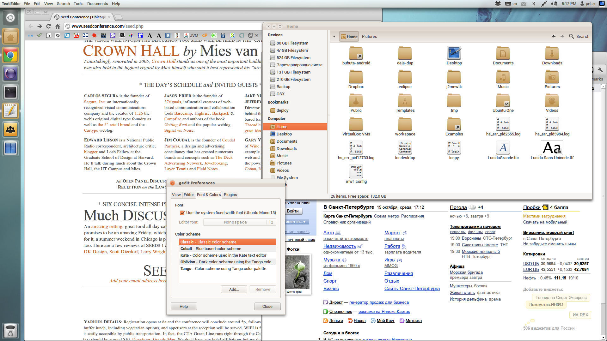This screenshot has width=607, height=341.
Task: Click the Wikipedia W bookmark
Action: (x=58, y=35)
